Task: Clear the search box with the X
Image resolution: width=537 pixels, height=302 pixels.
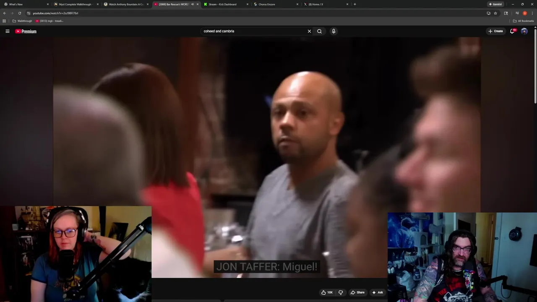Action: (x=309, y=31)
